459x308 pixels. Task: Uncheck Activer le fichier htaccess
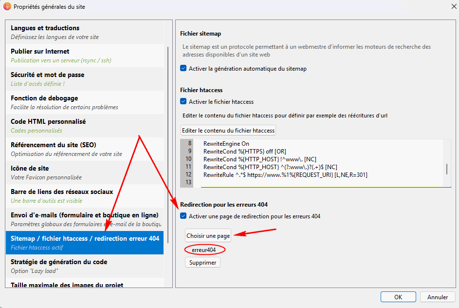pyautogui.click(x=183, y=101)
